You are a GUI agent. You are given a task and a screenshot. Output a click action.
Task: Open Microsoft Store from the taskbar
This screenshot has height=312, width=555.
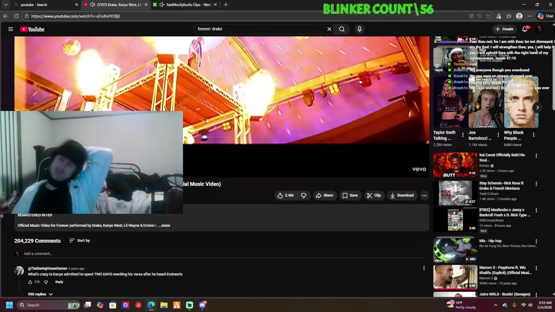113,305
